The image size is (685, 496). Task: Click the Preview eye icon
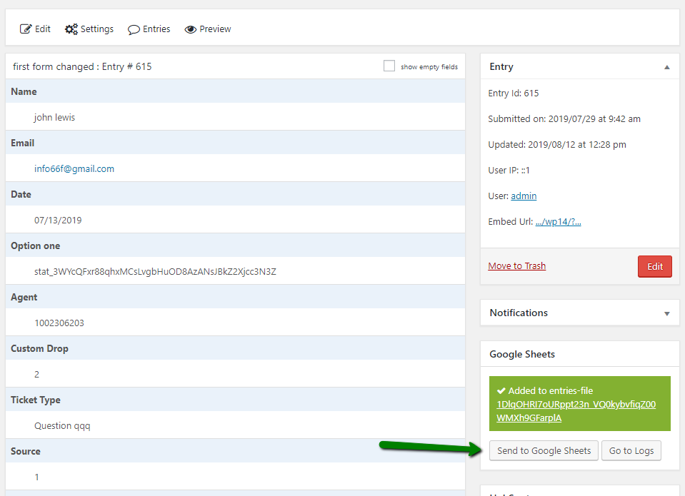coord(191,29)
